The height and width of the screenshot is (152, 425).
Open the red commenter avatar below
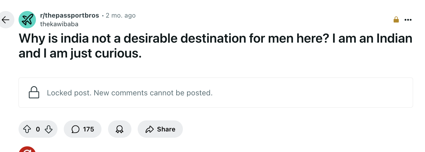coord(27,149)
